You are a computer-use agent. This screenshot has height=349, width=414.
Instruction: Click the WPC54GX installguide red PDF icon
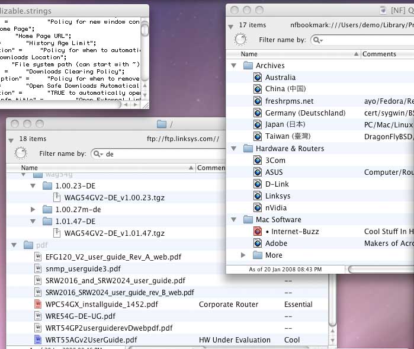click(38, 305)
